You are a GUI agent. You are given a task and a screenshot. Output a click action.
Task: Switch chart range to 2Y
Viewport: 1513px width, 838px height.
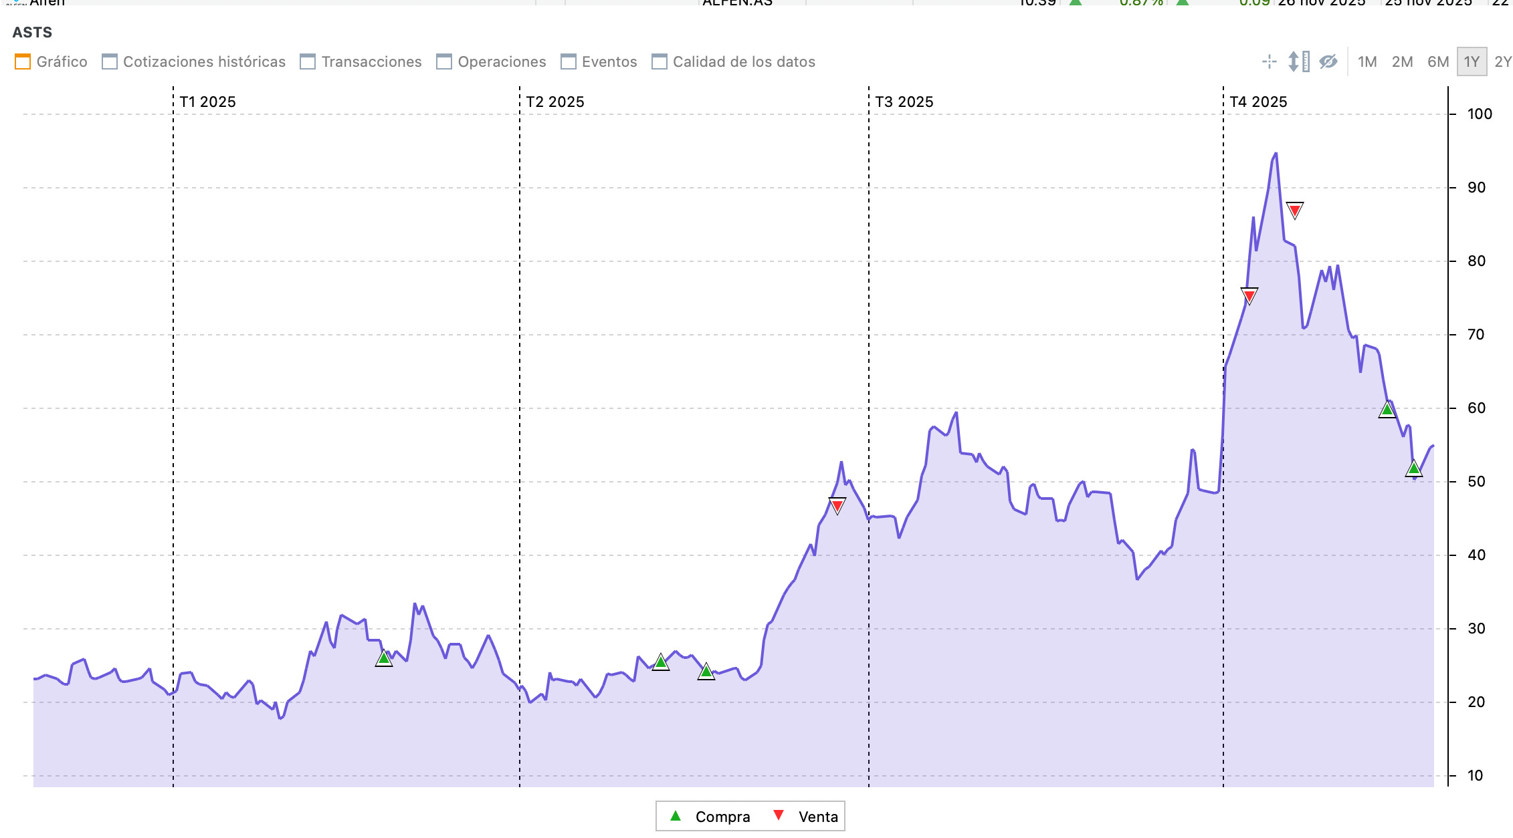point(1502,62)
